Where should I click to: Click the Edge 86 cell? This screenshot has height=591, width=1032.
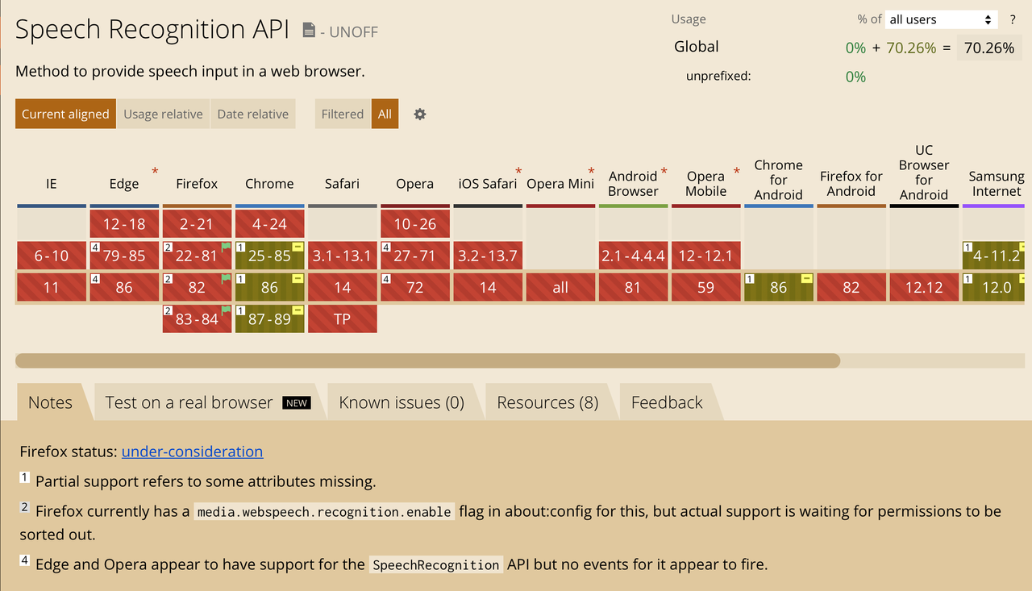124,287
